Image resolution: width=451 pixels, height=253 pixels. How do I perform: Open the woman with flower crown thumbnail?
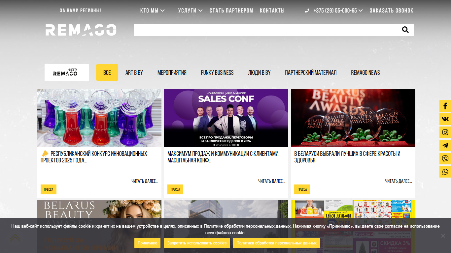point(99,227)
